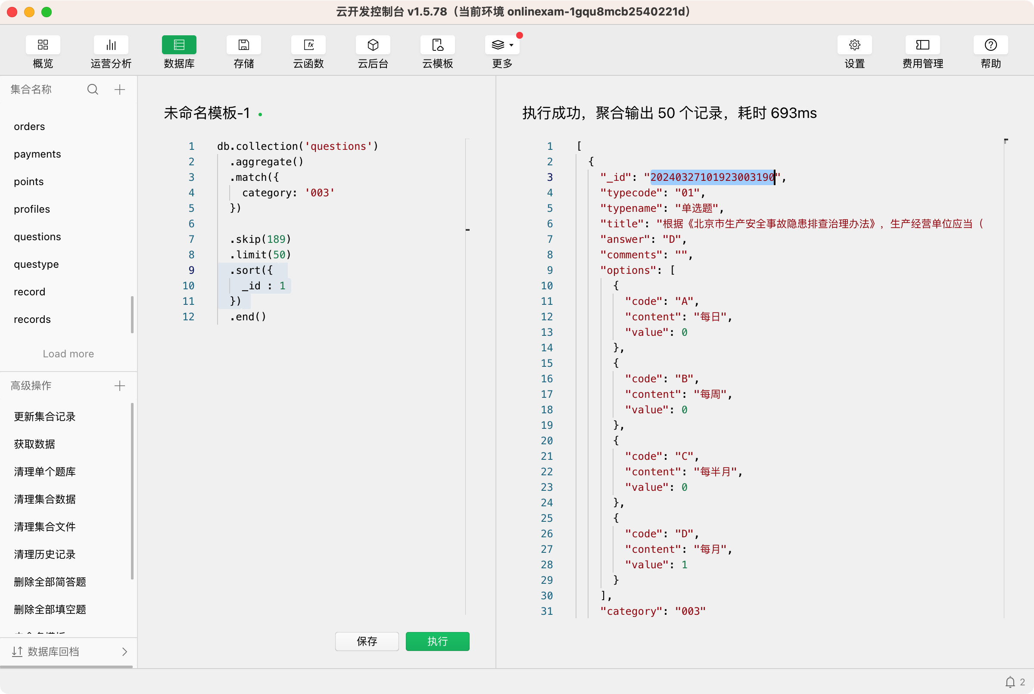Click collections list vertical scrollbar
This screenshot has width=1034, height=694.
pos(132,314)
